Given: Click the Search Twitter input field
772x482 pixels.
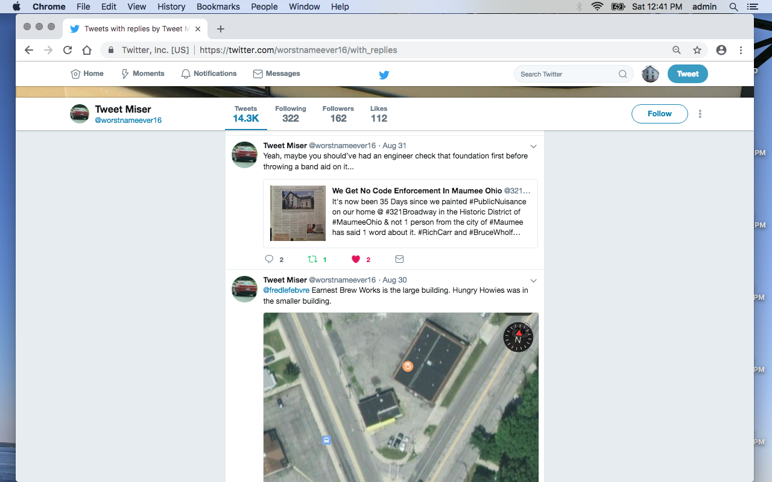Looking at the screenshot, I should tap(567, 74).
